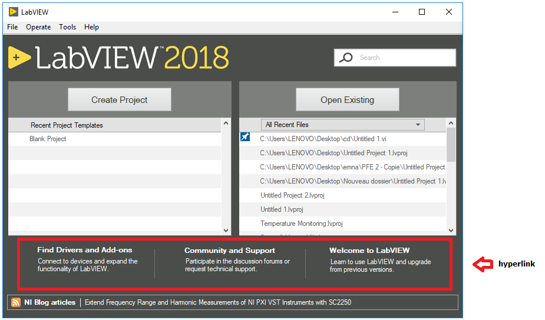
Task: Click into the Search field
Action: point(395,58)
